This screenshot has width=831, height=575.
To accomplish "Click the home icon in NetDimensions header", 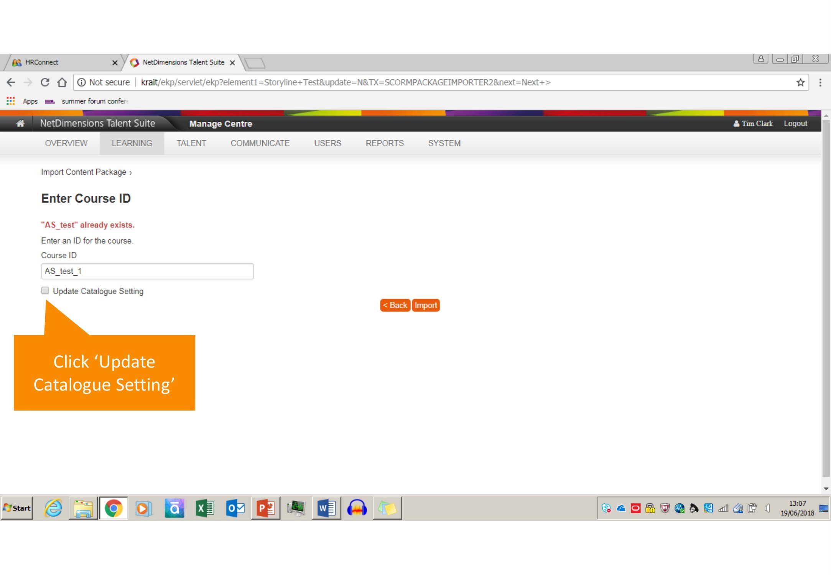I will coord(20,123).
